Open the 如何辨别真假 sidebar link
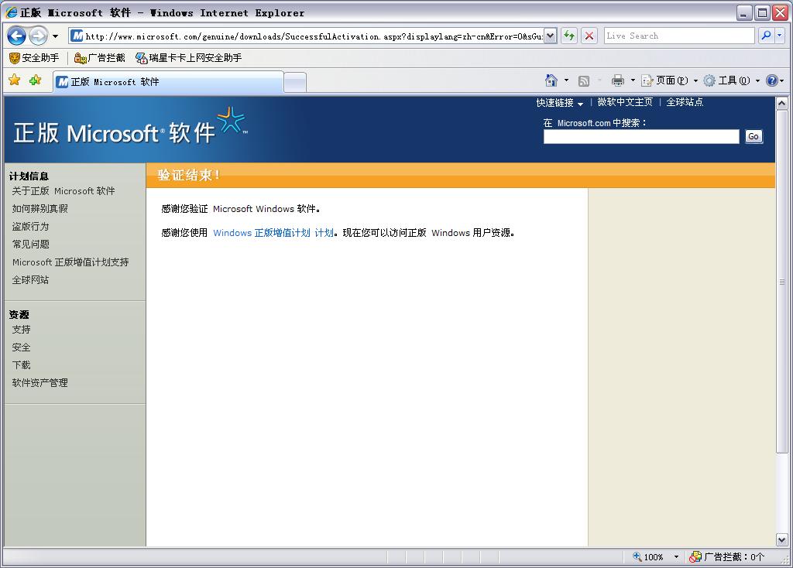The height and width of the screenshot is (568, 793). [x=40, y=209]
